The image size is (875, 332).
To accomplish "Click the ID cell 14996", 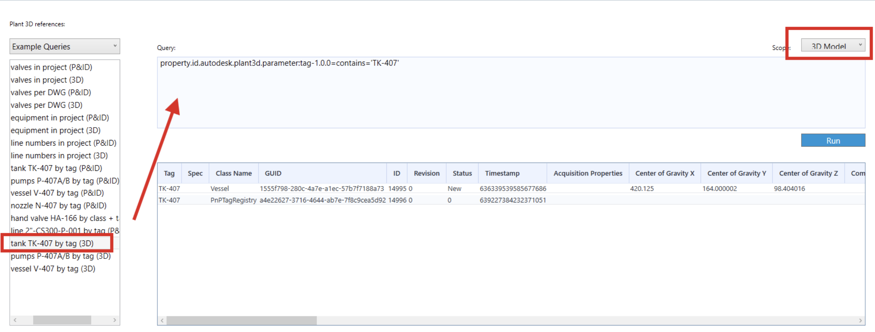I will click(397, 200).
